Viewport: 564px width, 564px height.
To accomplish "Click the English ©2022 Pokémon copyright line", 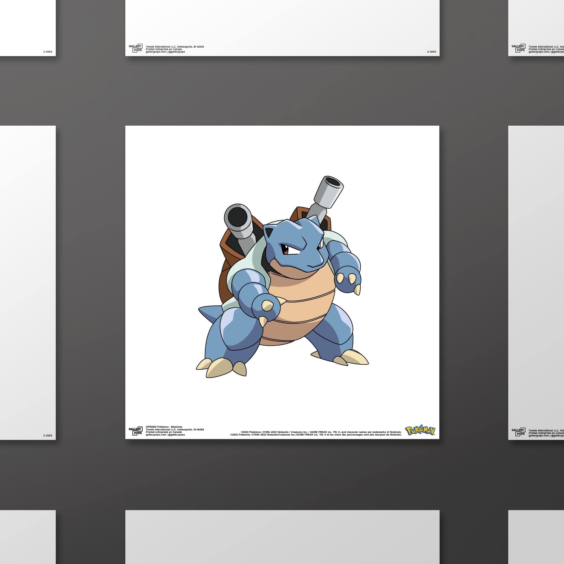I will (321, 432).
